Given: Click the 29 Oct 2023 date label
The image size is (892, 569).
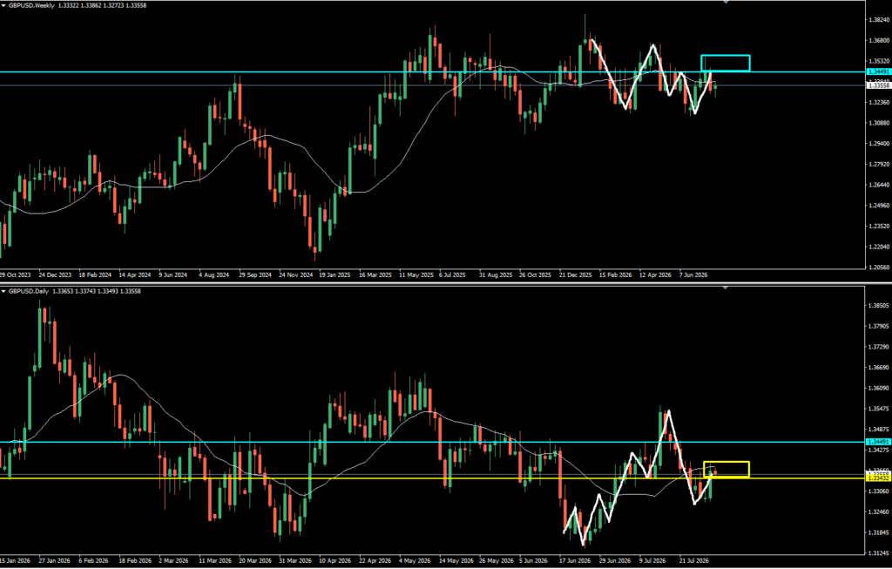Looking at the screenshot, I should [x=16, y=274].
